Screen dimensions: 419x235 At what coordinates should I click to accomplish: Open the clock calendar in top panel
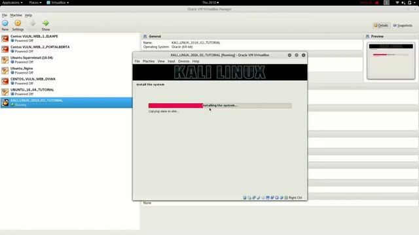point(210,3)
